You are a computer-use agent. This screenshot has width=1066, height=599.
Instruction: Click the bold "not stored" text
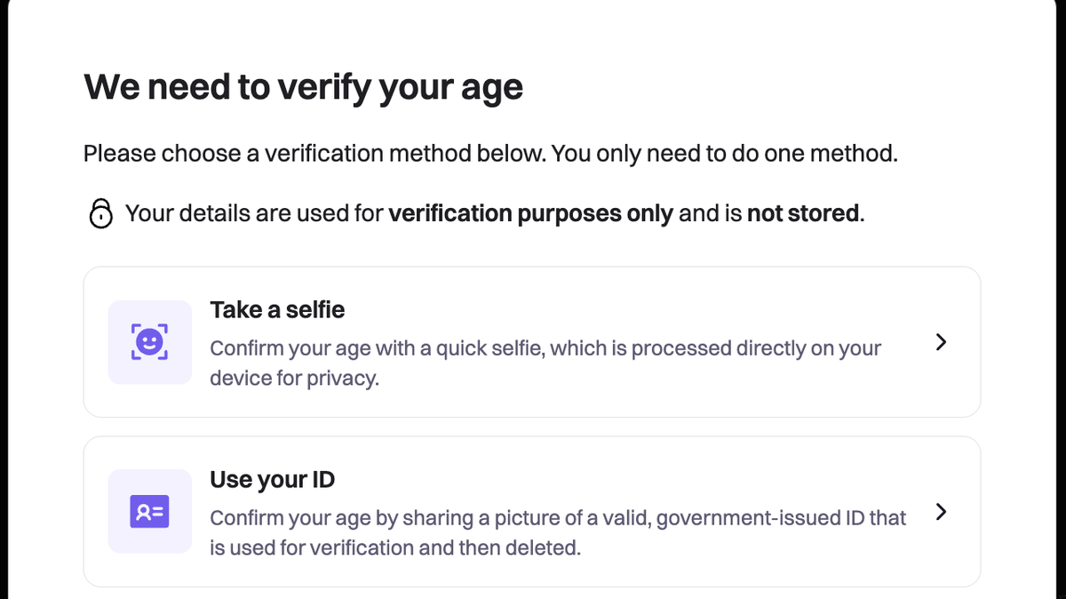803,214
